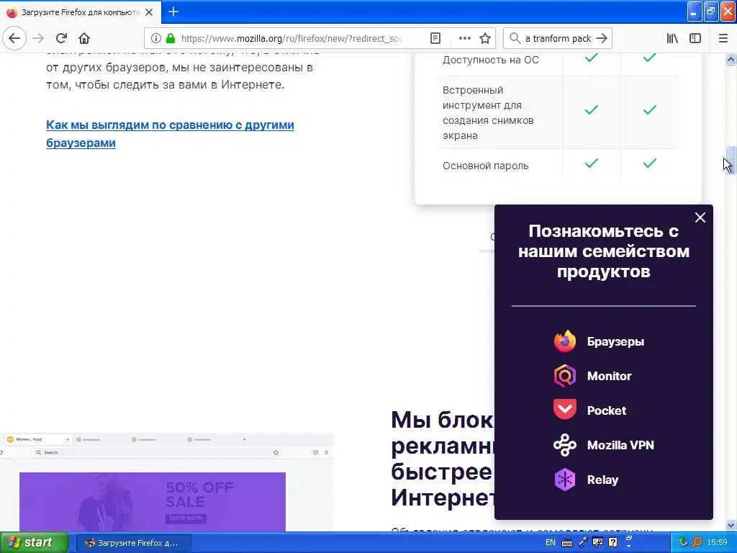The width and height of the screenshot is (737, 553).
Task: Open the Monitor link in popup
Action: (x=609, y=376)
